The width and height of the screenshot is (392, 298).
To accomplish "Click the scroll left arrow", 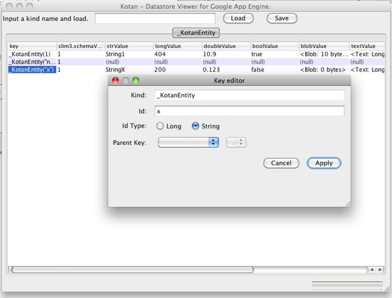I will [372, 270].
